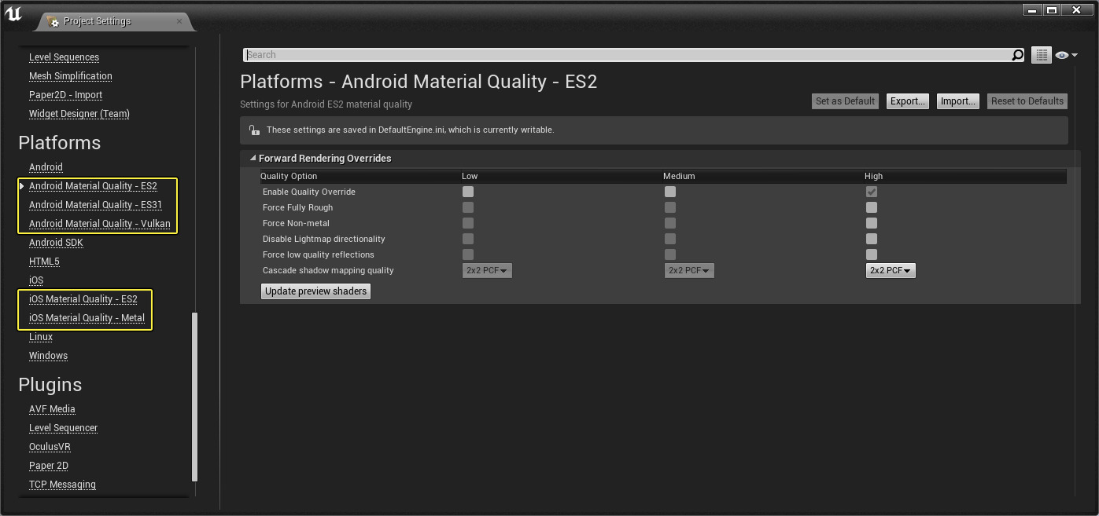Select Android Material Quality - ES31
The height and width of the screenshot is (516, 1099).
[95, 205]
